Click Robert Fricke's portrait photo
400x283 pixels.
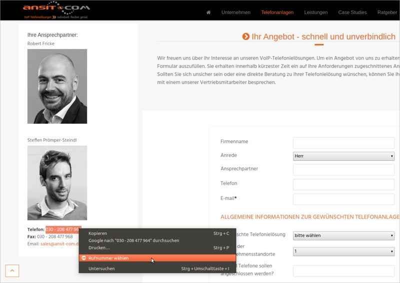coord(57,87)
